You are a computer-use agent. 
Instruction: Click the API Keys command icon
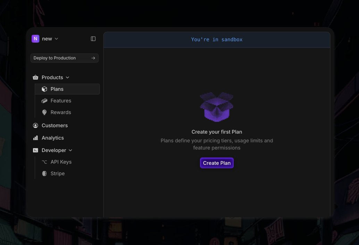44,162
